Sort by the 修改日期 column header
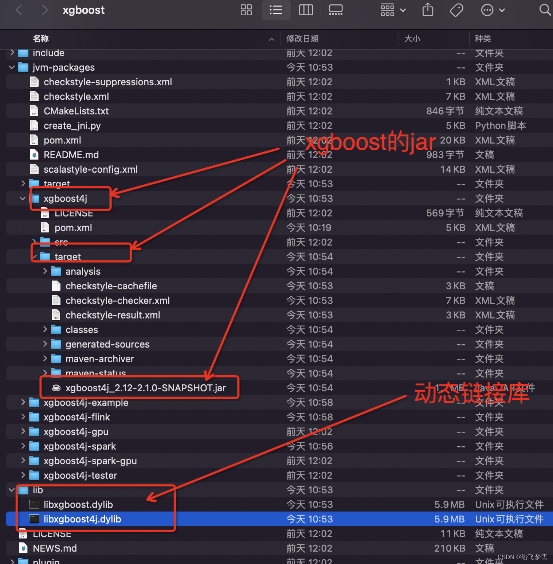 click(302, 39)
